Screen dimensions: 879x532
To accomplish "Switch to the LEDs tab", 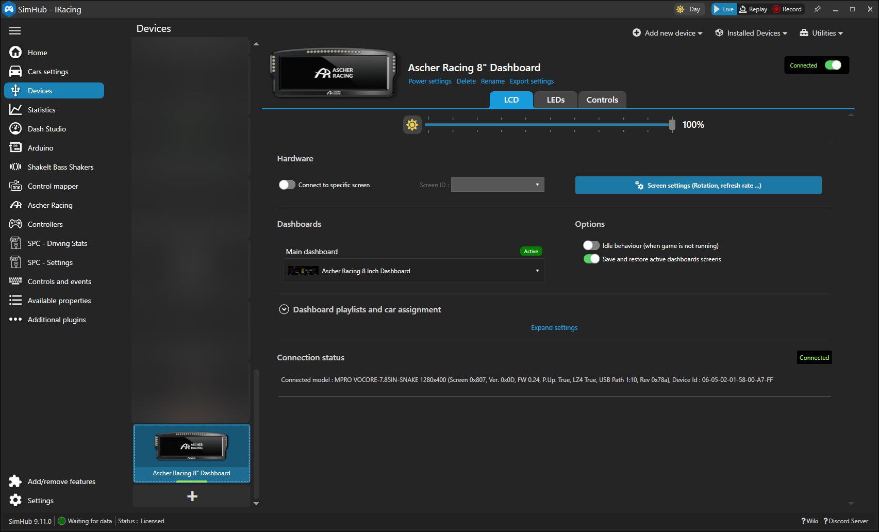I will click(556, 100).
